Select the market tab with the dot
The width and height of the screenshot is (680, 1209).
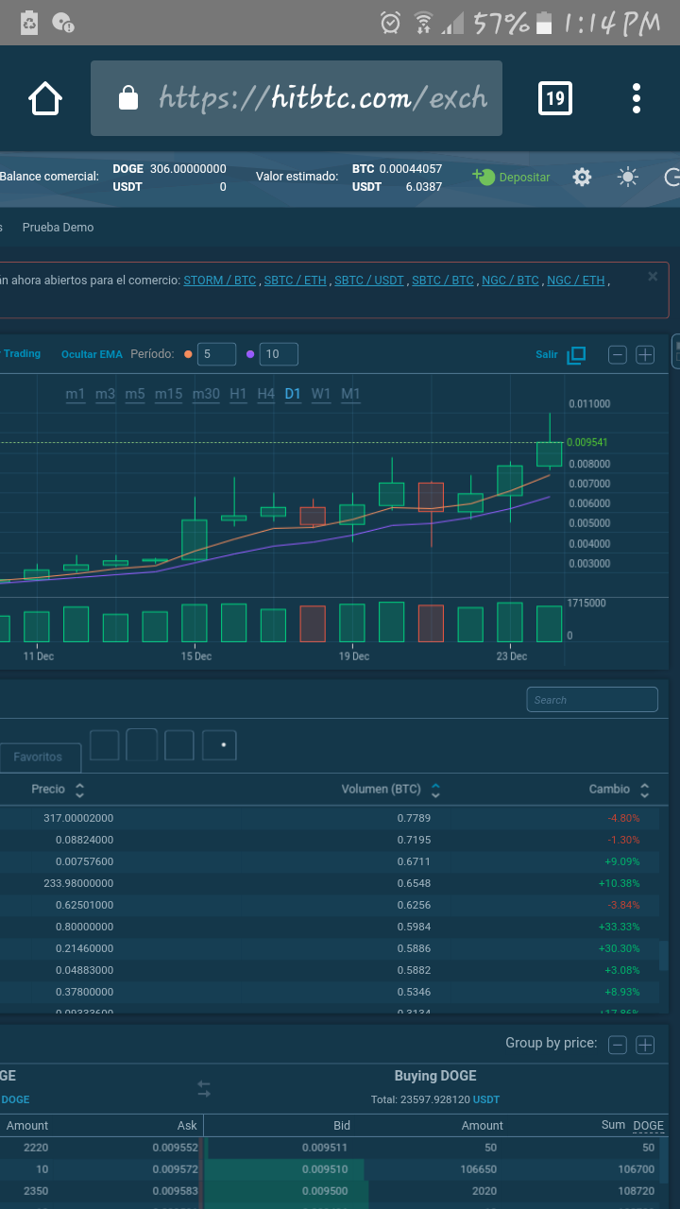[219, 744]
